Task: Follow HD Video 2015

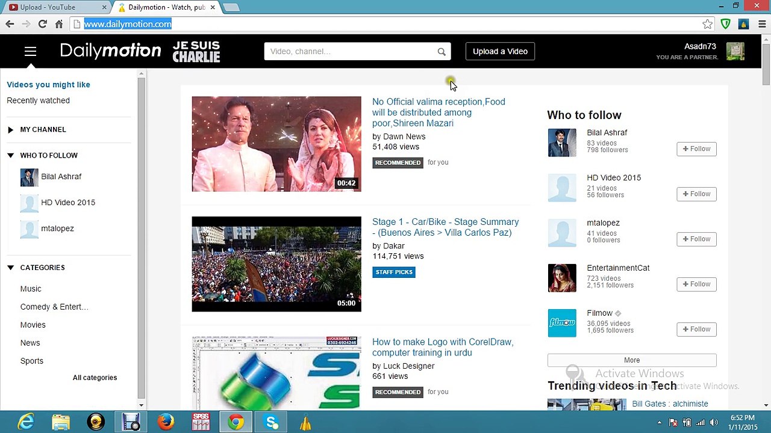Action: click(696, 194)
